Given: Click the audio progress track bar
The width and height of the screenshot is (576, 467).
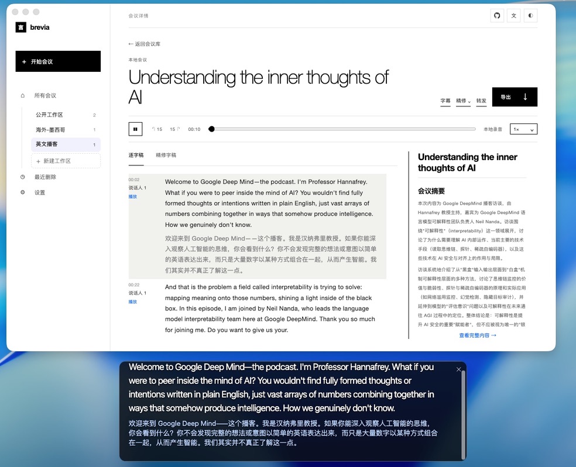Looking at the screenshot, I should (344, 129).
